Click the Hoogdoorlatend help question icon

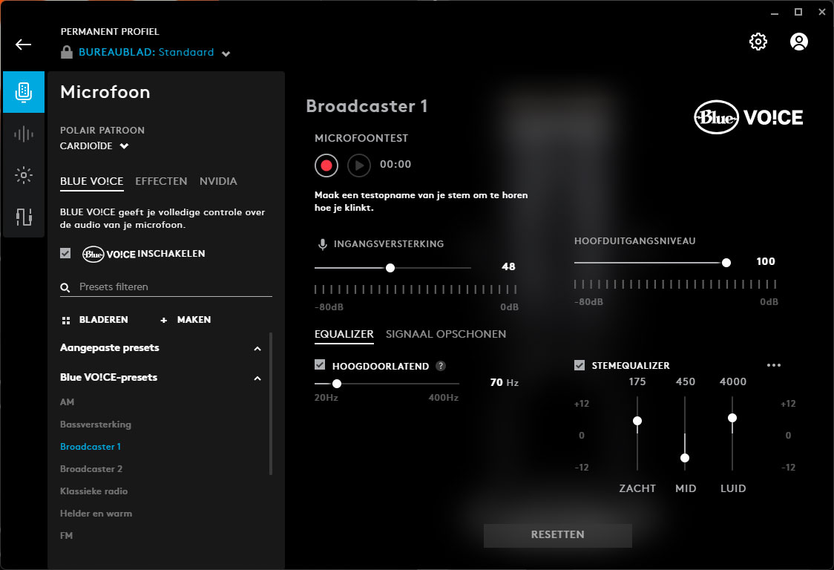[x=441, y=366]
